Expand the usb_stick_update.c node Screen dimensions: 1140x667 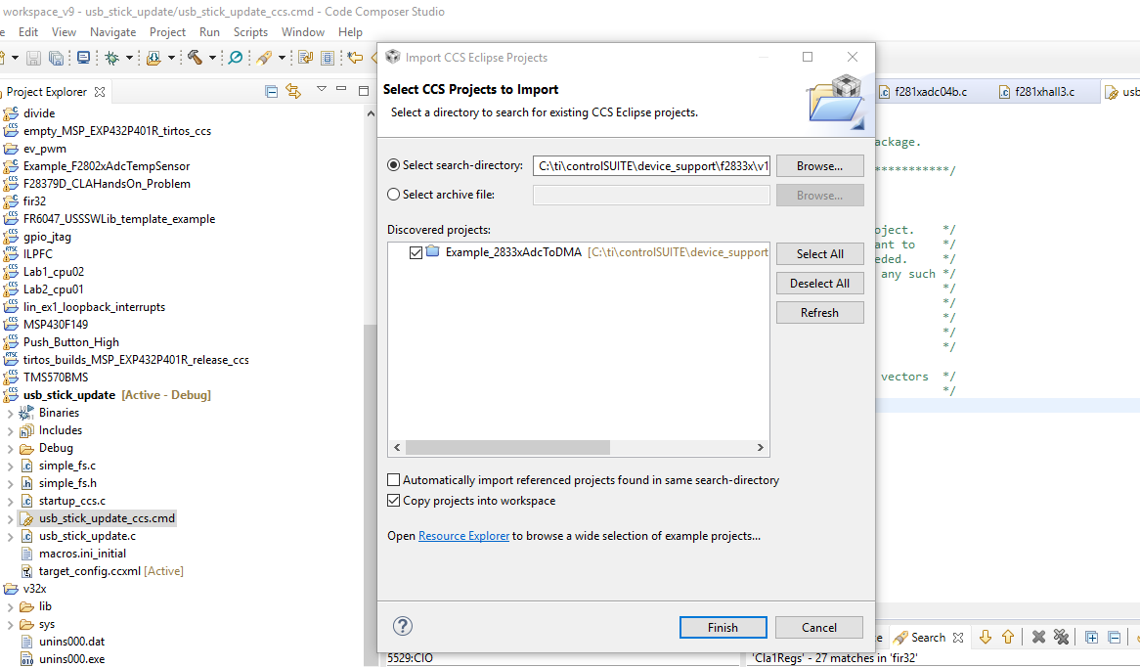tap(10, 536)
